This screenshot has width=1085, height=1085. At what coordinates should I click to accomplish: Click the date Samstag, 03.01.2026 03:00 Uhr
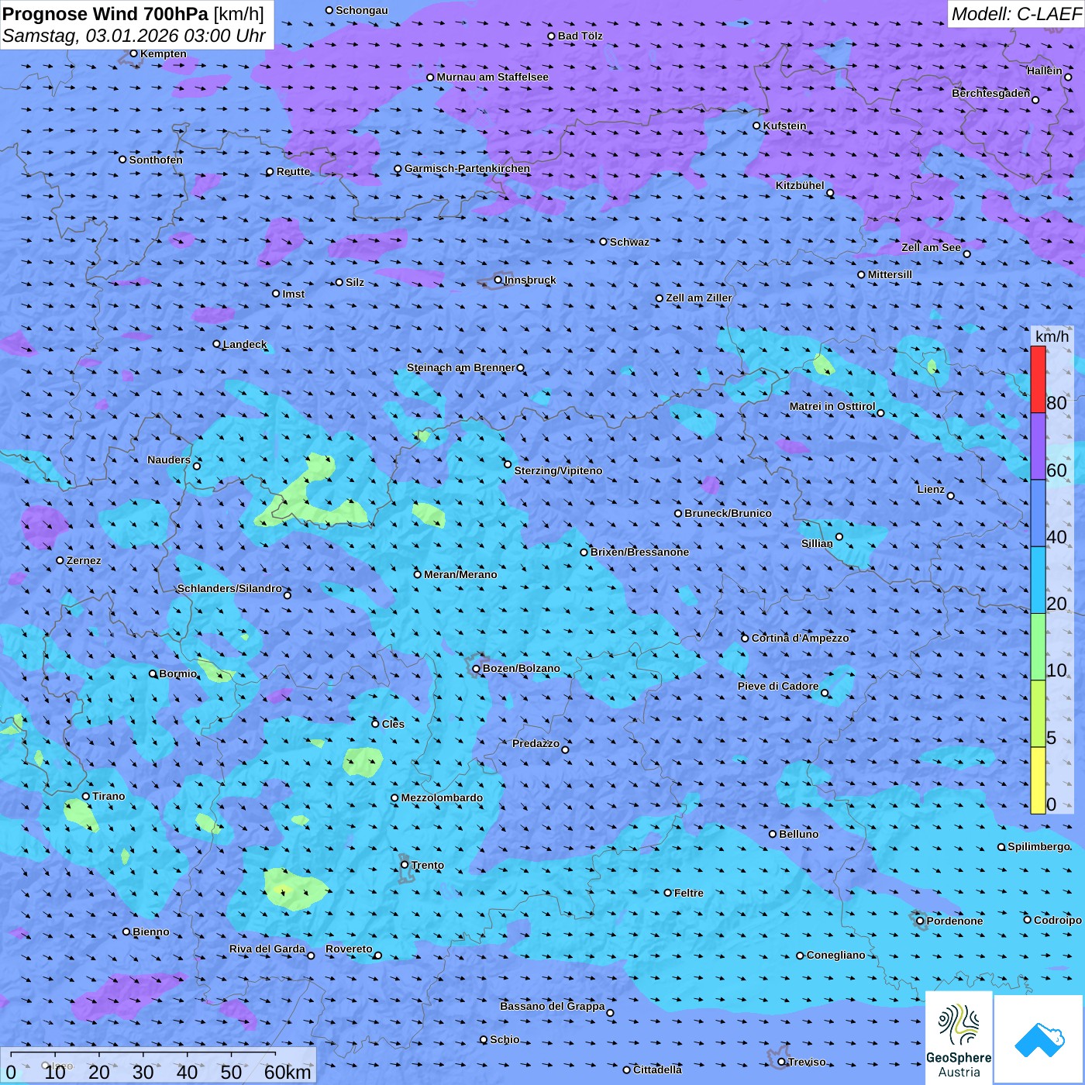click(x=134, y=36)
